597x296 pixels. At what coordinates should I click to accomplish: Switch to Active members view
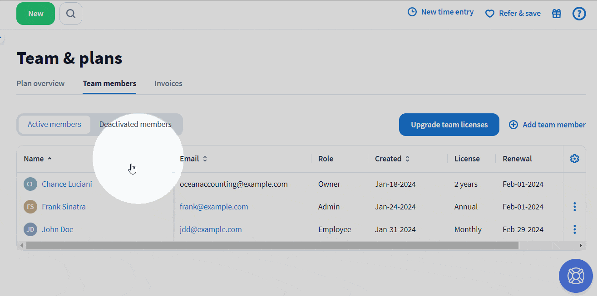(x=54, y=124)
